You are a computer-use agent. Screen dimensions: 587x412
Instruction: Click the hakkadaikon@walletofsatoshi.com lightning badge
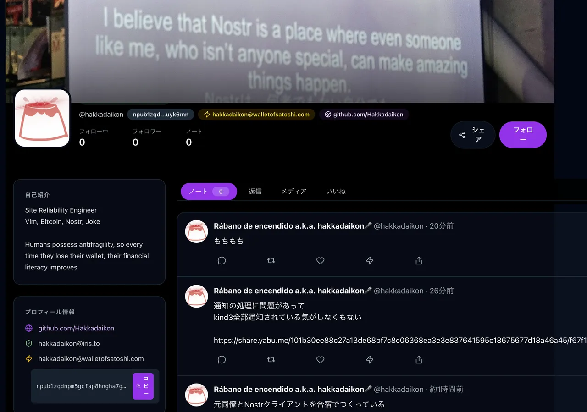pos(257,115)
